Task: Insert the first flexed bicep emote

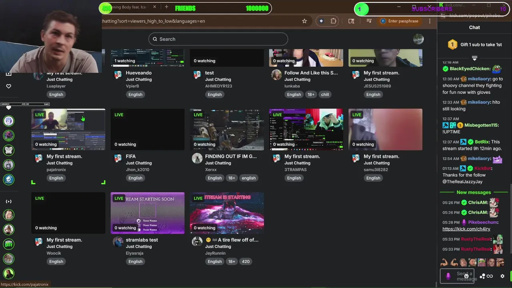Action: click(444, 262)
